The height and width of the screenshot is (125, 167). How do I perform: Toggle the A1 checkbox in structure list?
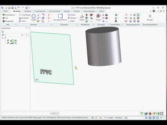(8, 40)
